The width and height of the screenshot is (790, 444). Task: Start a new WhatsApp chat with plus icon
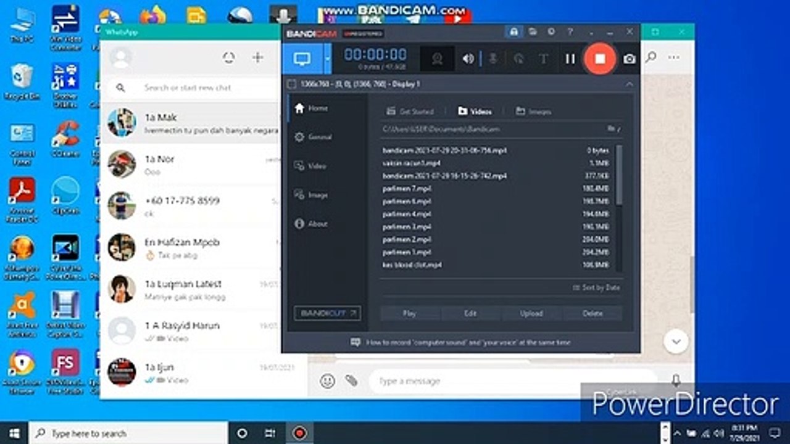pyautogui.click(x=258, y=57)
